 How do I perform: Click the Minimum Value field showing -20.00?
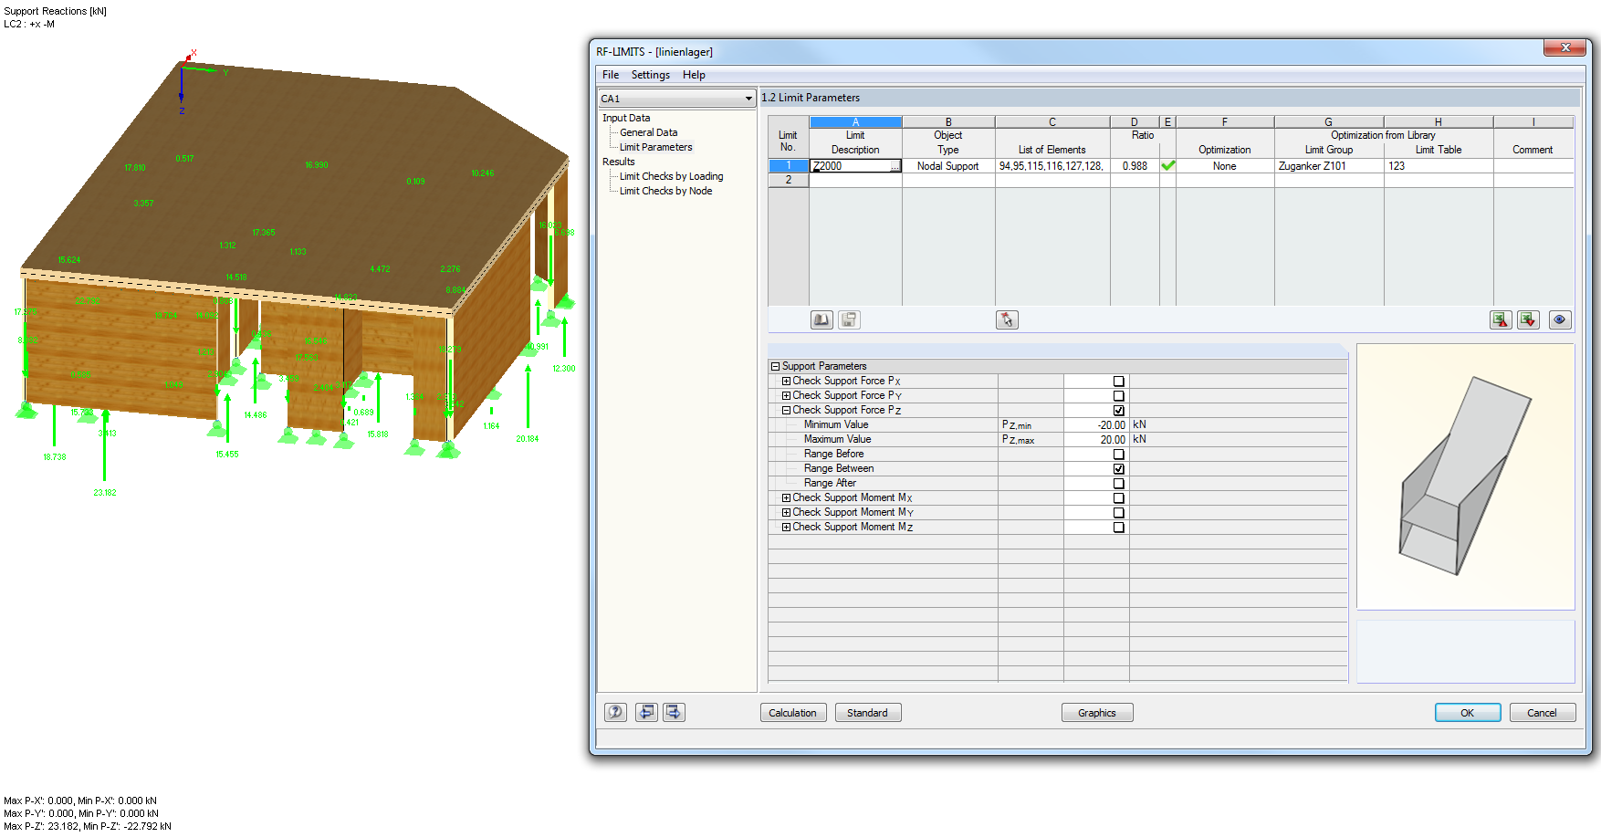click(x=1096, y=425)
